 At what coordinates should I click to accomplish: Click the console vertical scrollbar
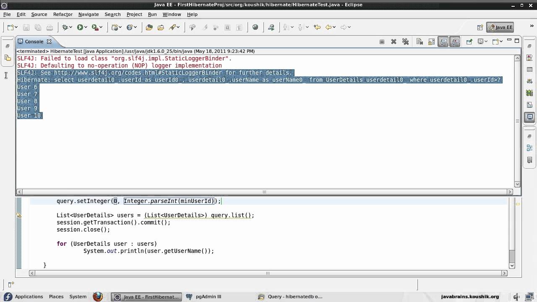pyautogui.click(x=517, y=121)
